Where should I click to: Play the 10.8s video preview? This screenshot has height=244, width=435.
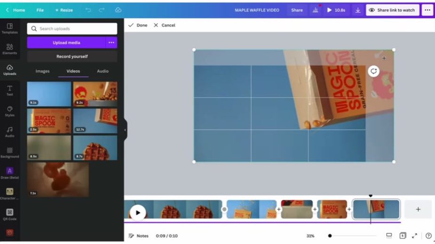tap(336, 10)
